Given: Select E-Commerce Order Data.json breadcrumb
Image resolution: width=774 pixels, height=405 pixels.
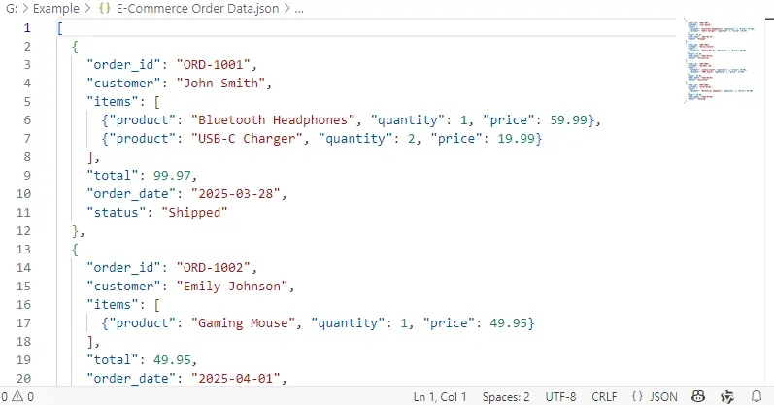Looking at the screenshot, I should [197, 9].
